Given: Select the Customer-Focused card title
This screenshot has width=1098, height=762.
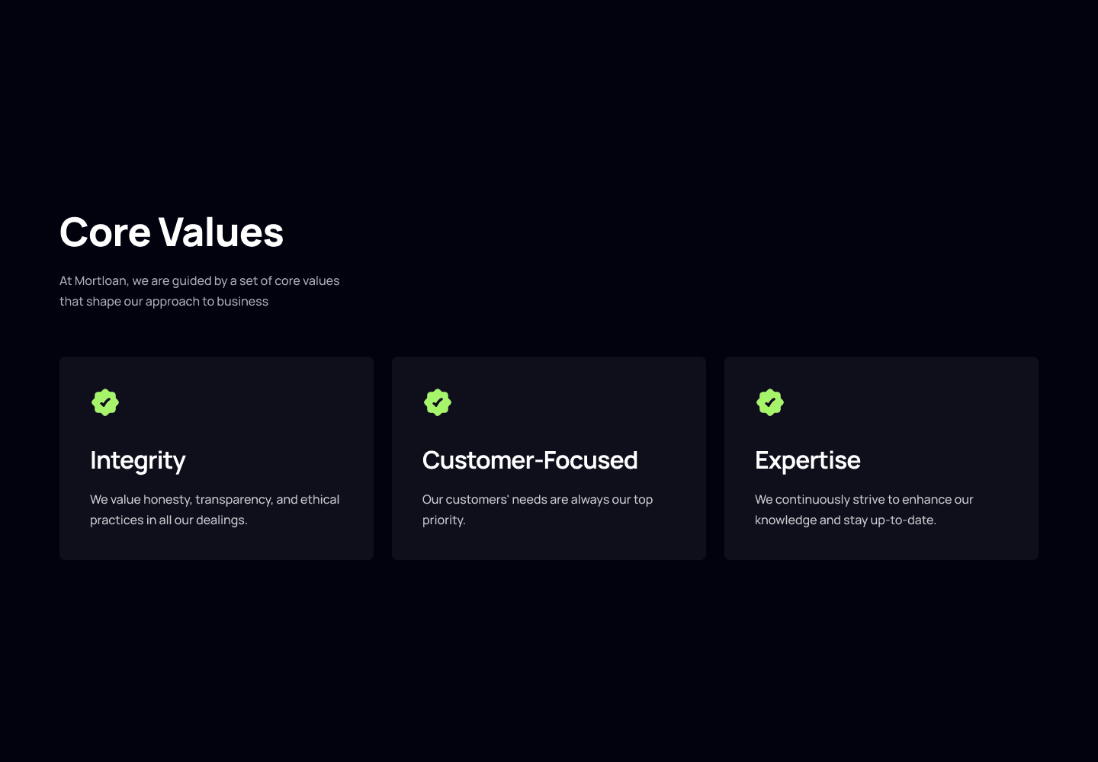Looking at the screenshot, I should coord(530,460).
